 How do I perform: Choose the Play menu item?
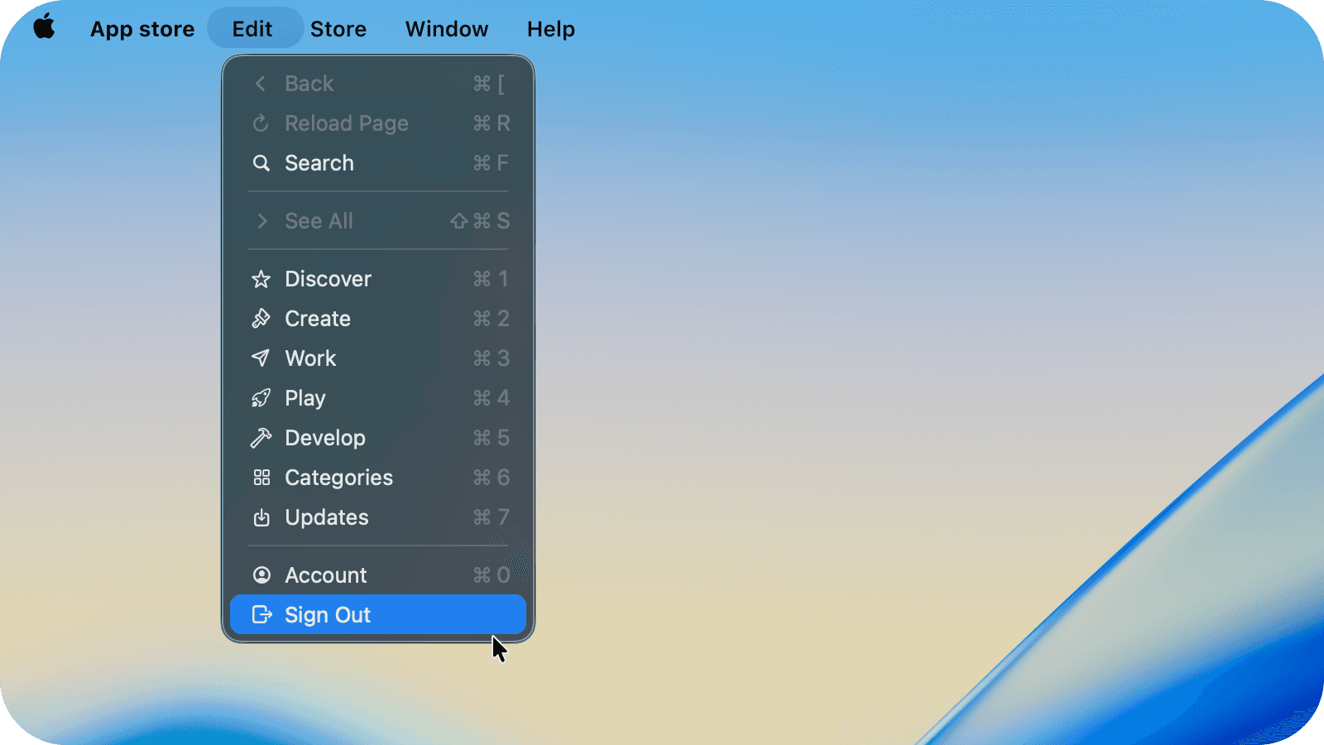coord(378,398)
